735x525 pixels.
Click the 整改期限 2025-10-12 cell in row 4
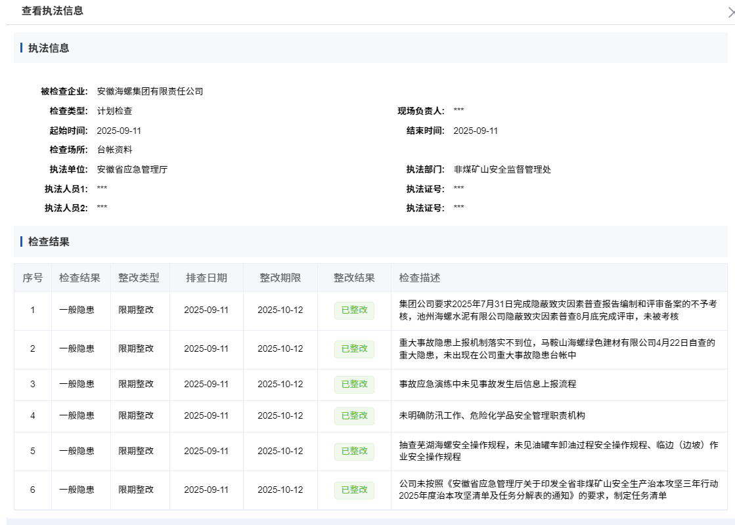280,415
